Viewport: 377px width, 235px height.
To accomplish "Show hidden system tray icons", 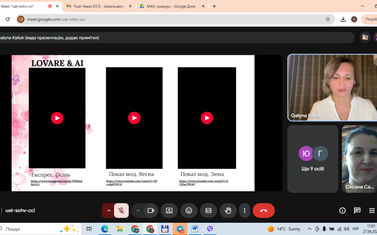I will point(310,229).
